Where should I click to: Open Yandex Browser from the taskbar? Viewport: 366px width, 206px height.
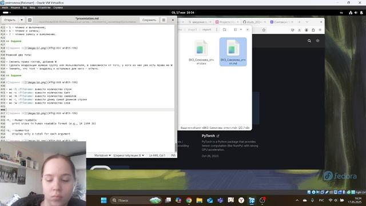[241, 200]
